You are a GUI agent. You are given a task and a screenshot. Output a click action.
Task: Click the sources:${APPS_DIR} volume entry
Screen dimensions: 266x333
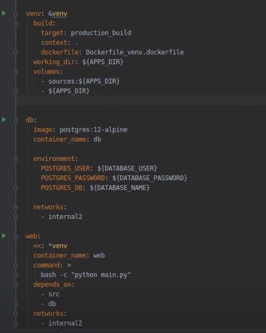[x=84, y=81]
